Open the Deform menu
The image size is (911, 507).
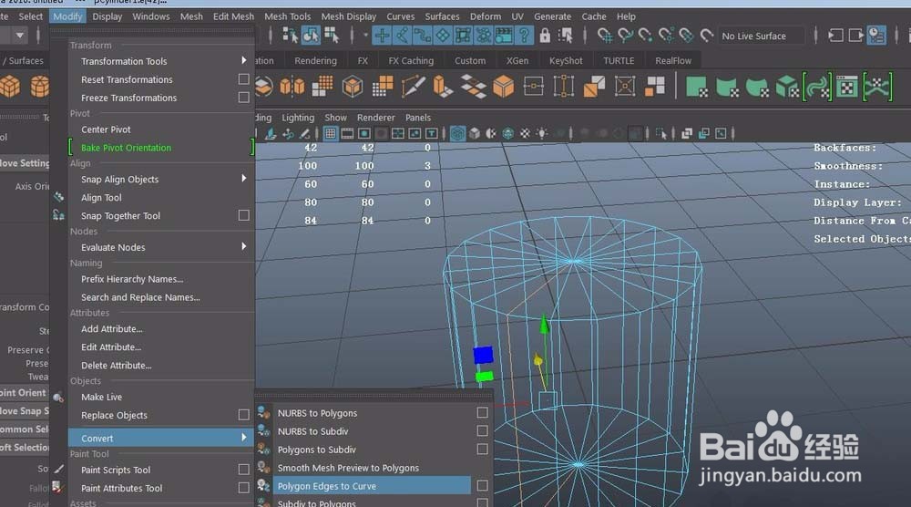click(486, 16)
